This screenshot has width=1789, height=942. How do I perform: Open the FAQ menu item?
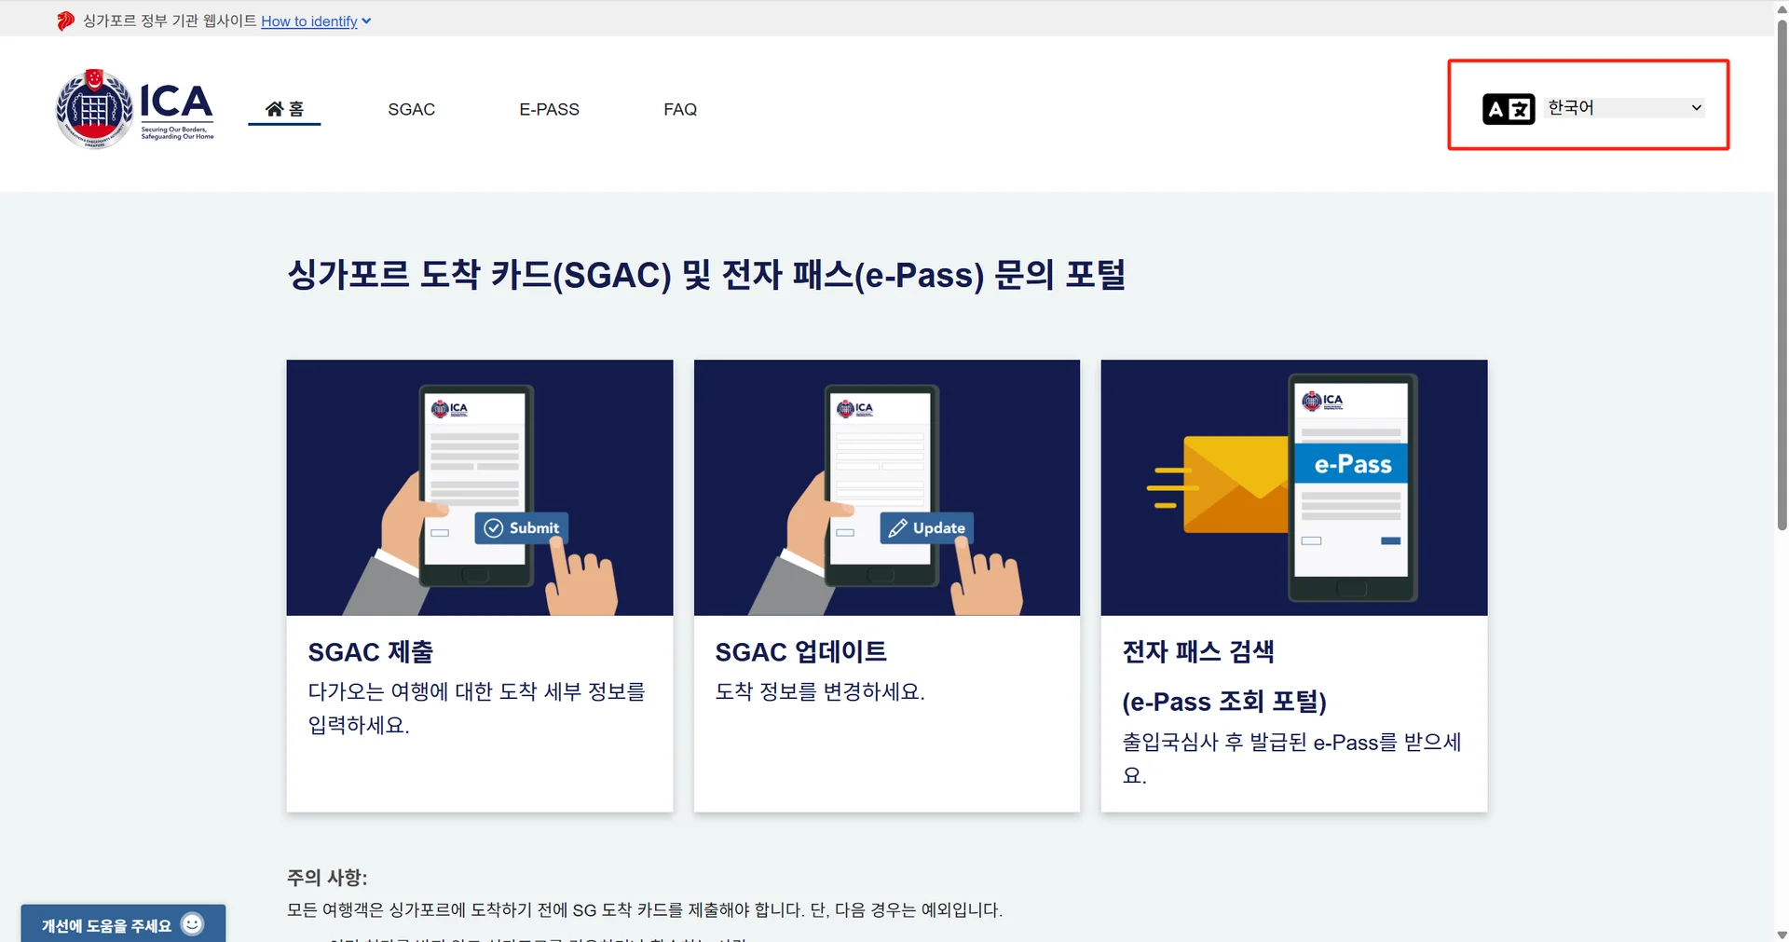[680, 109]
